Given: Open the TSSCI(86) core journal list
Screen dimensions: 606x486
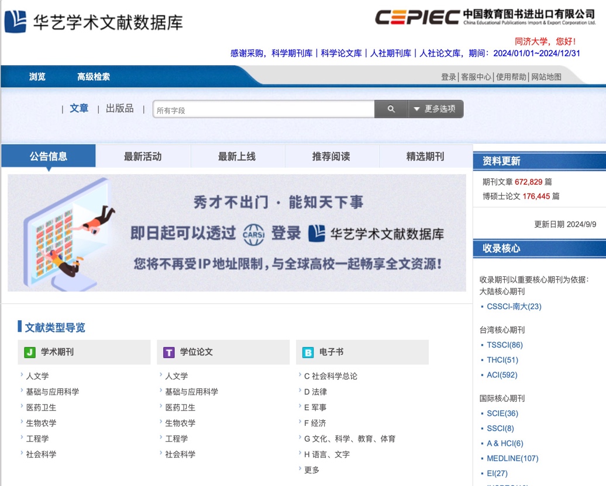Looking at the screenshot, I should click(x=505, y=345).
